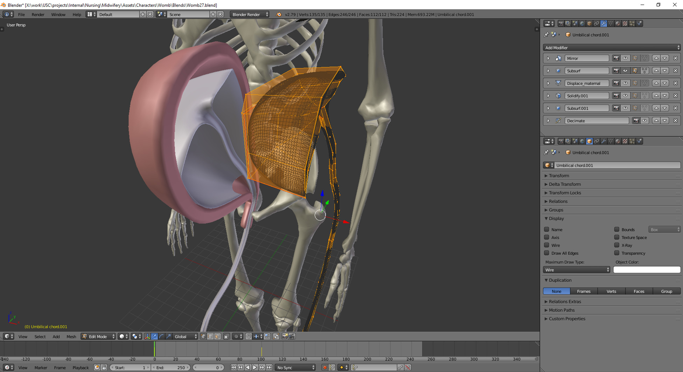Viewport: 683px width, 372px height.
Task: Click the white Object Color swatch
Action: [x=647, y=270]
